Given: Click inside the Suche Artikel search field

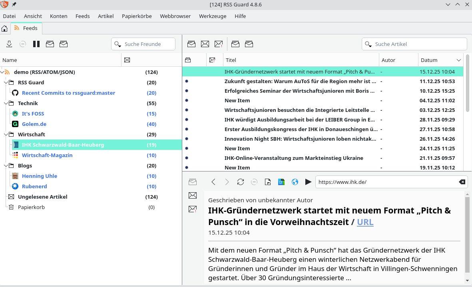Looking at the screenshot, I should 416,44.
